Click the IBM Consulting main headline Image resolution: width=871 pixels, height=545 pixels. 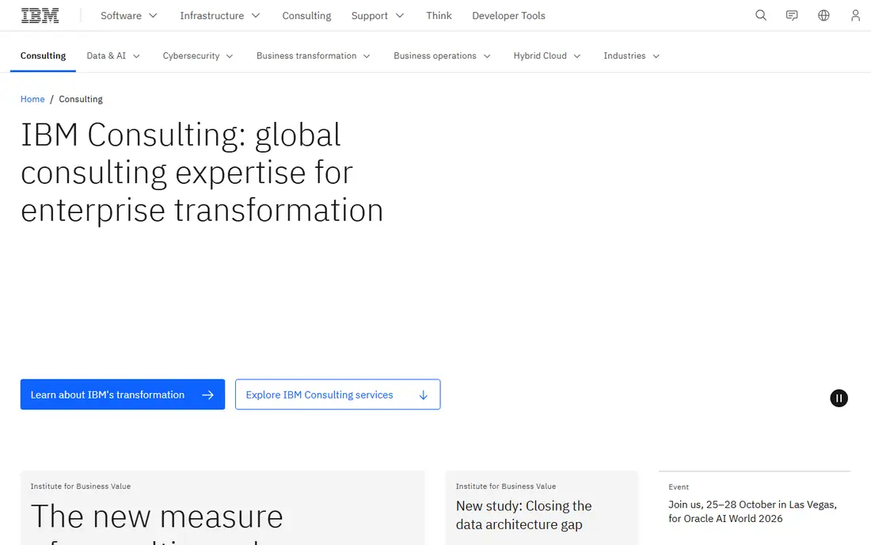pyautogui.click(x=202, y=172)
